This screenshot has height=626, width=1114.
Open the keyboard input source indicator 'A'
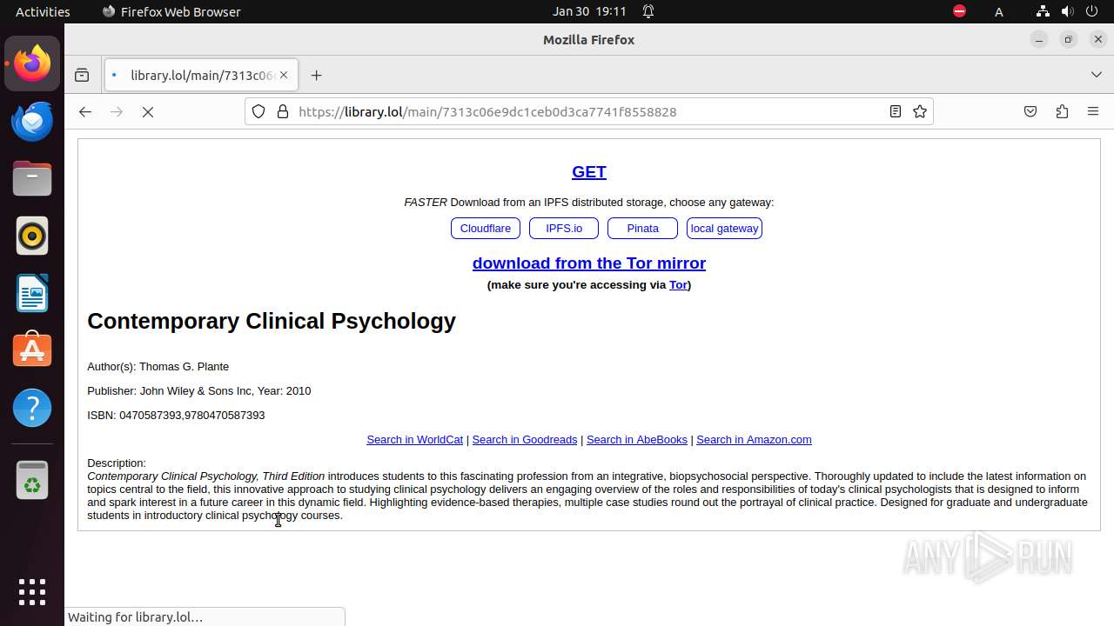999,11
